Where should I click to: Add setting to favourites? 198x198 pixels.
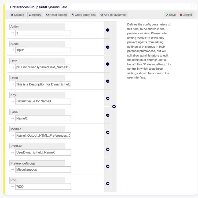click(113, 15)
